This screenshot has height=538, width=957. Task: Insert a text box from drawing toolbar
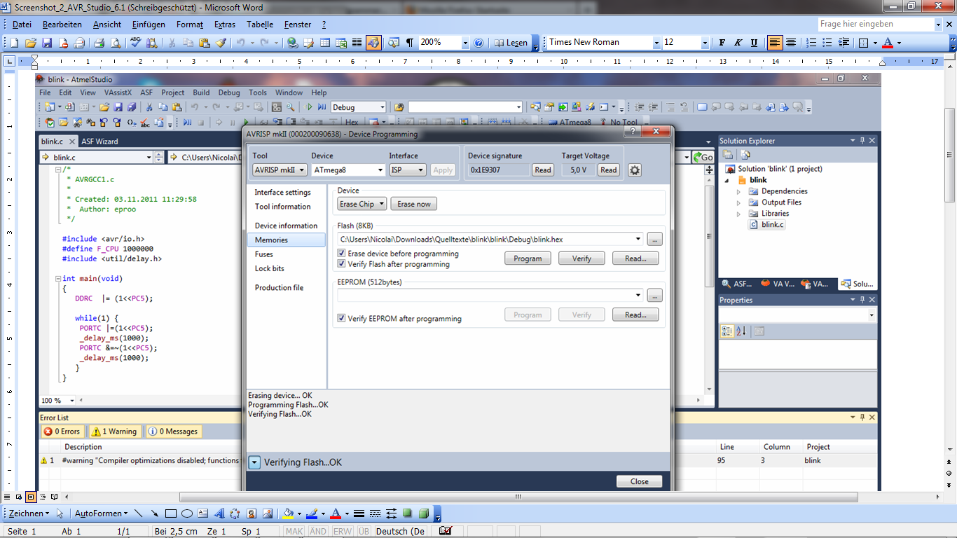pyautogui.click(x=202, y=513)
